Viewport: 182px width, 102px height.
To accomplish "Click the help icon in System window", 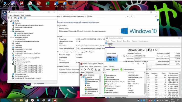I will pyautogui.click(x=158, y=20).
